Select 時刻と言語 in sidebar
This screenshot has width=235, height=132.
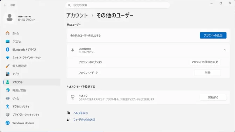pos(32,90)
